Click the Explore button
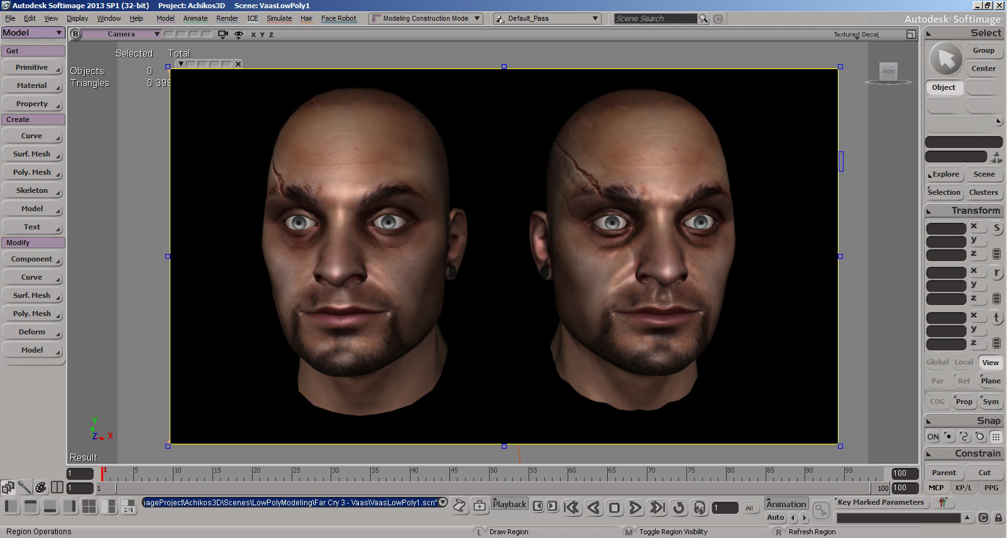The width and height of the screenshot is (1007, 538). (945, 174)
